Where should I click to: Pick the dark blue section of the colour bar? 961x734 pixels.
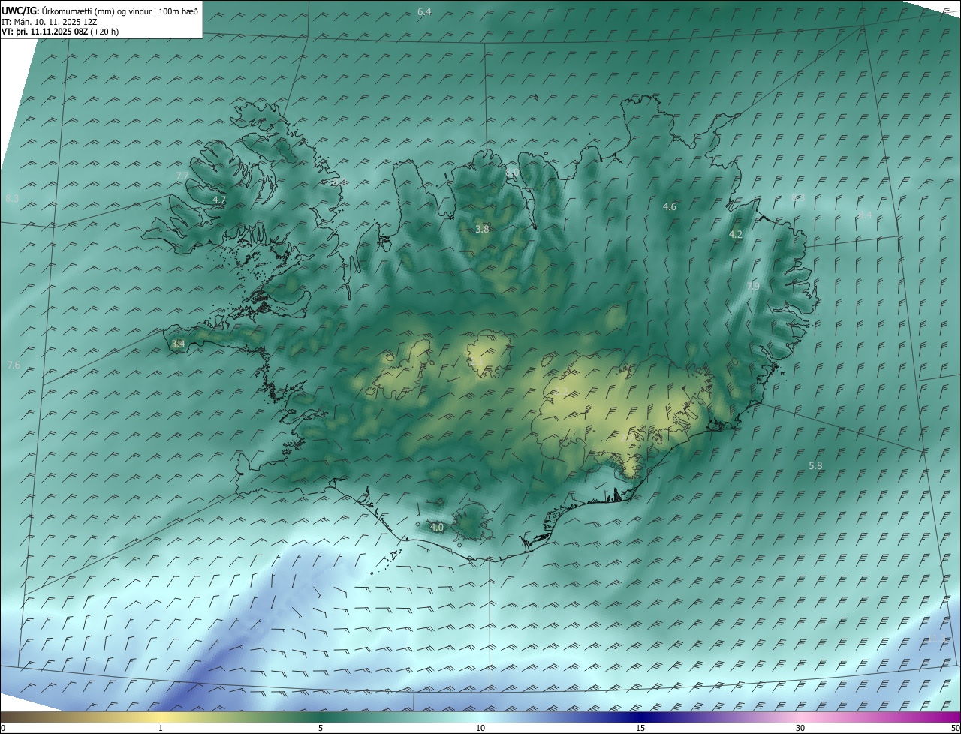[640, 717]
